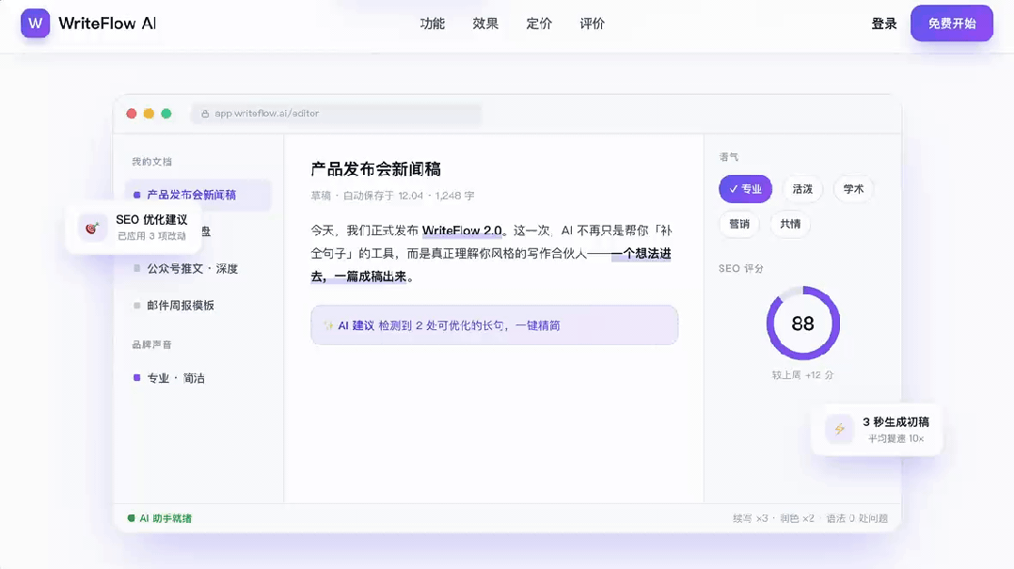This screenshot has height=569, width=1014.
Task: Click the 我的文档 sidebar heading
Action: (152, 162)
